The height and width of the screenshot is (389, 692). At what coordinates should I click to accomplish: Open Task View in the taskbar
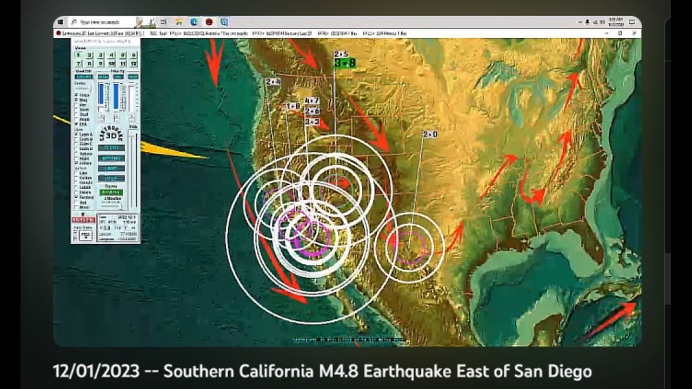(x=163, y=22)
